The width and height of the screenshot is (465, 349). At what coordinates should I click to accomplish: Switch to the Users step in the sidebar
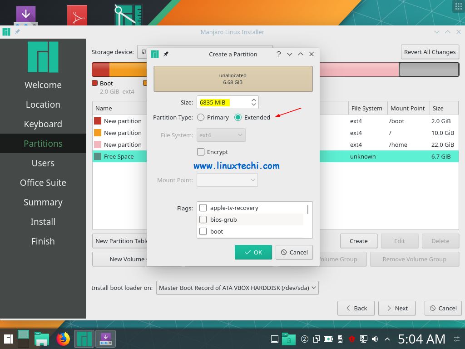(x=43, y=163)
